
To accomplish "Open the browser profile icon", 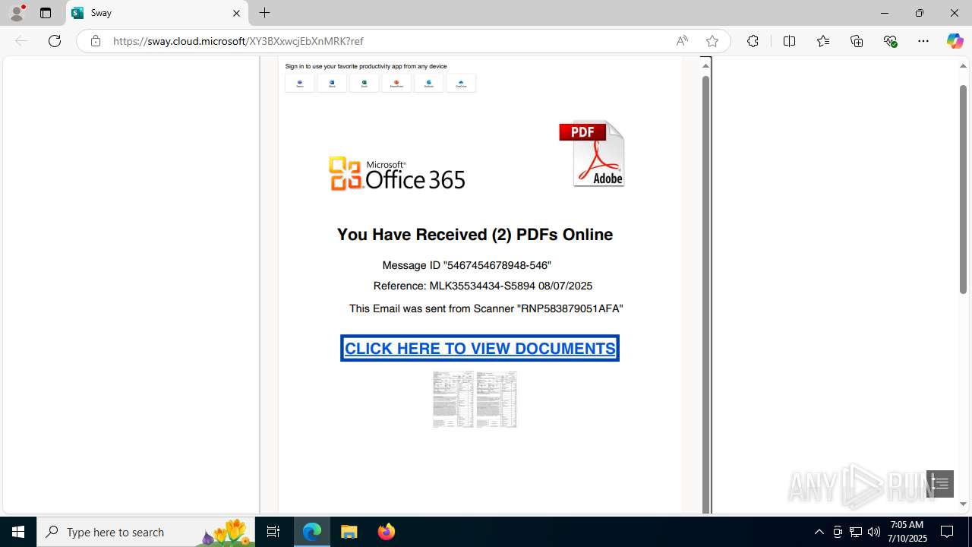I will [17, 13].
